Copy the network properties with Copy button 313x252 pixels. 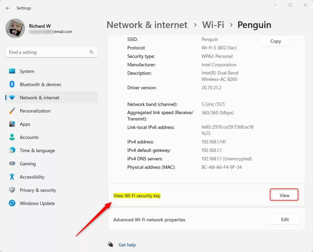pos(275,41)
